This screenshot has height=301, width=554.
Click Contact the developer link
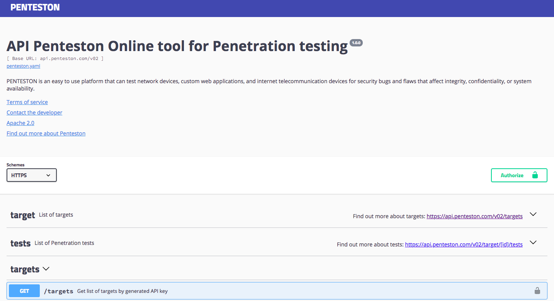pyautogui.click(x=34, y=113)
